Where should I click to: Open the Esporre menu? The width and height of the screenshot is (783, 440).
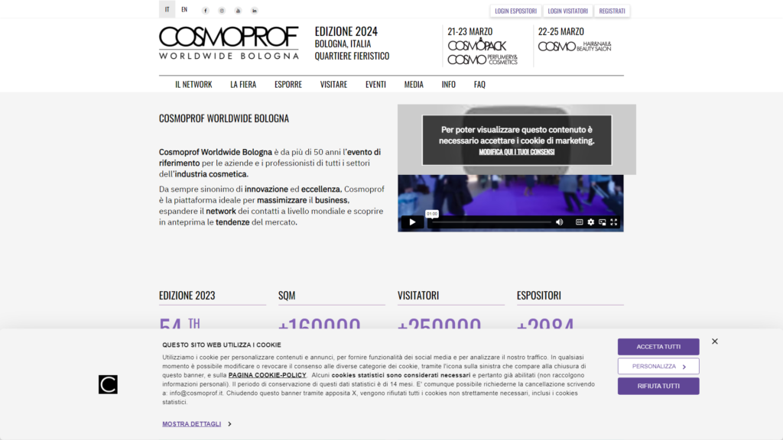pyautogui.click(x=288, y=84)
